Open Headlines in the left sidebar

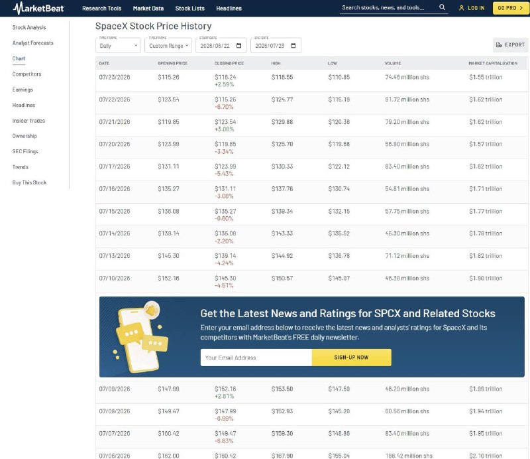tap(24, 105)
